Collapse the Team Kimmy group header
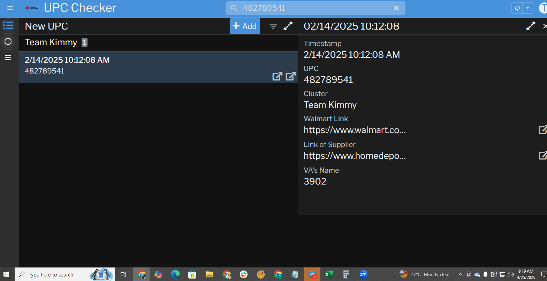Image resolution: width=547 pixels, height=281 pixels. 158,43
